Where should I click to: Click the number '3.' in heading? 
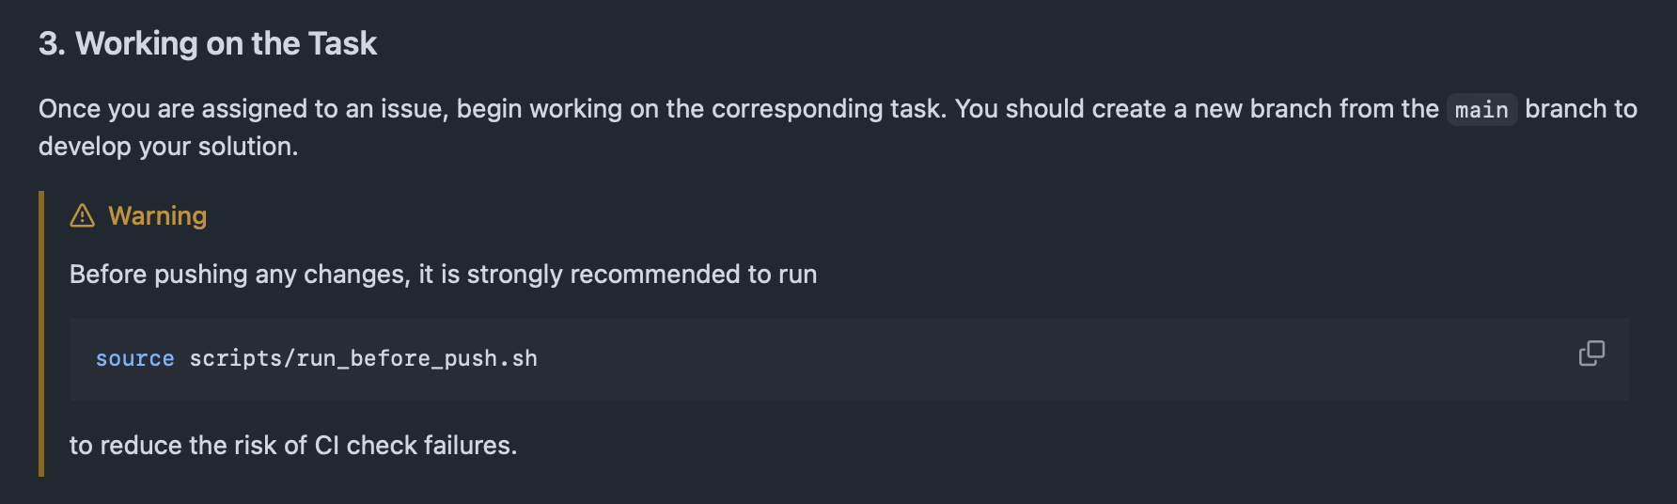tap(53, 43)
